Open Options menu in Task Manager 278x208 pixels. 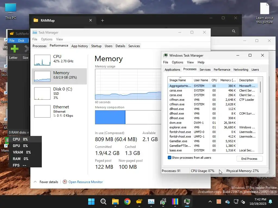click(47, 39)
